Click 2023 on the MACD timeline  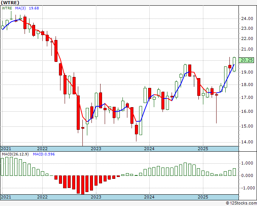tap(96, 197)
